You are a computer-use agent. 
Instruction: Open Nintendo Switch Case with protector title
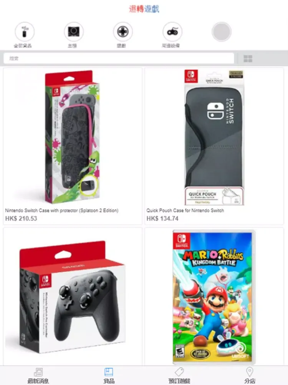point(62,211)
